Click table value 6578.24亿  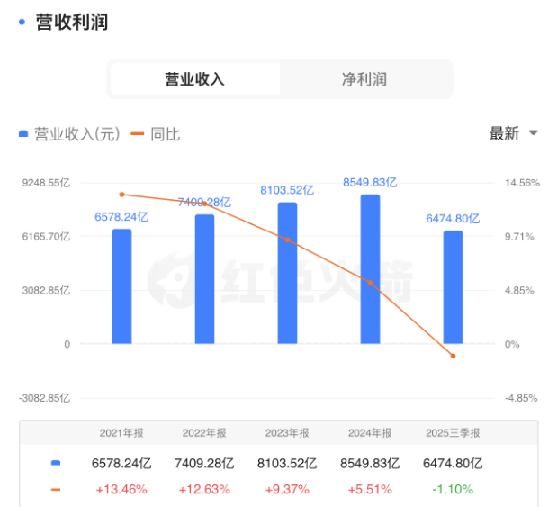click(121, 463)
